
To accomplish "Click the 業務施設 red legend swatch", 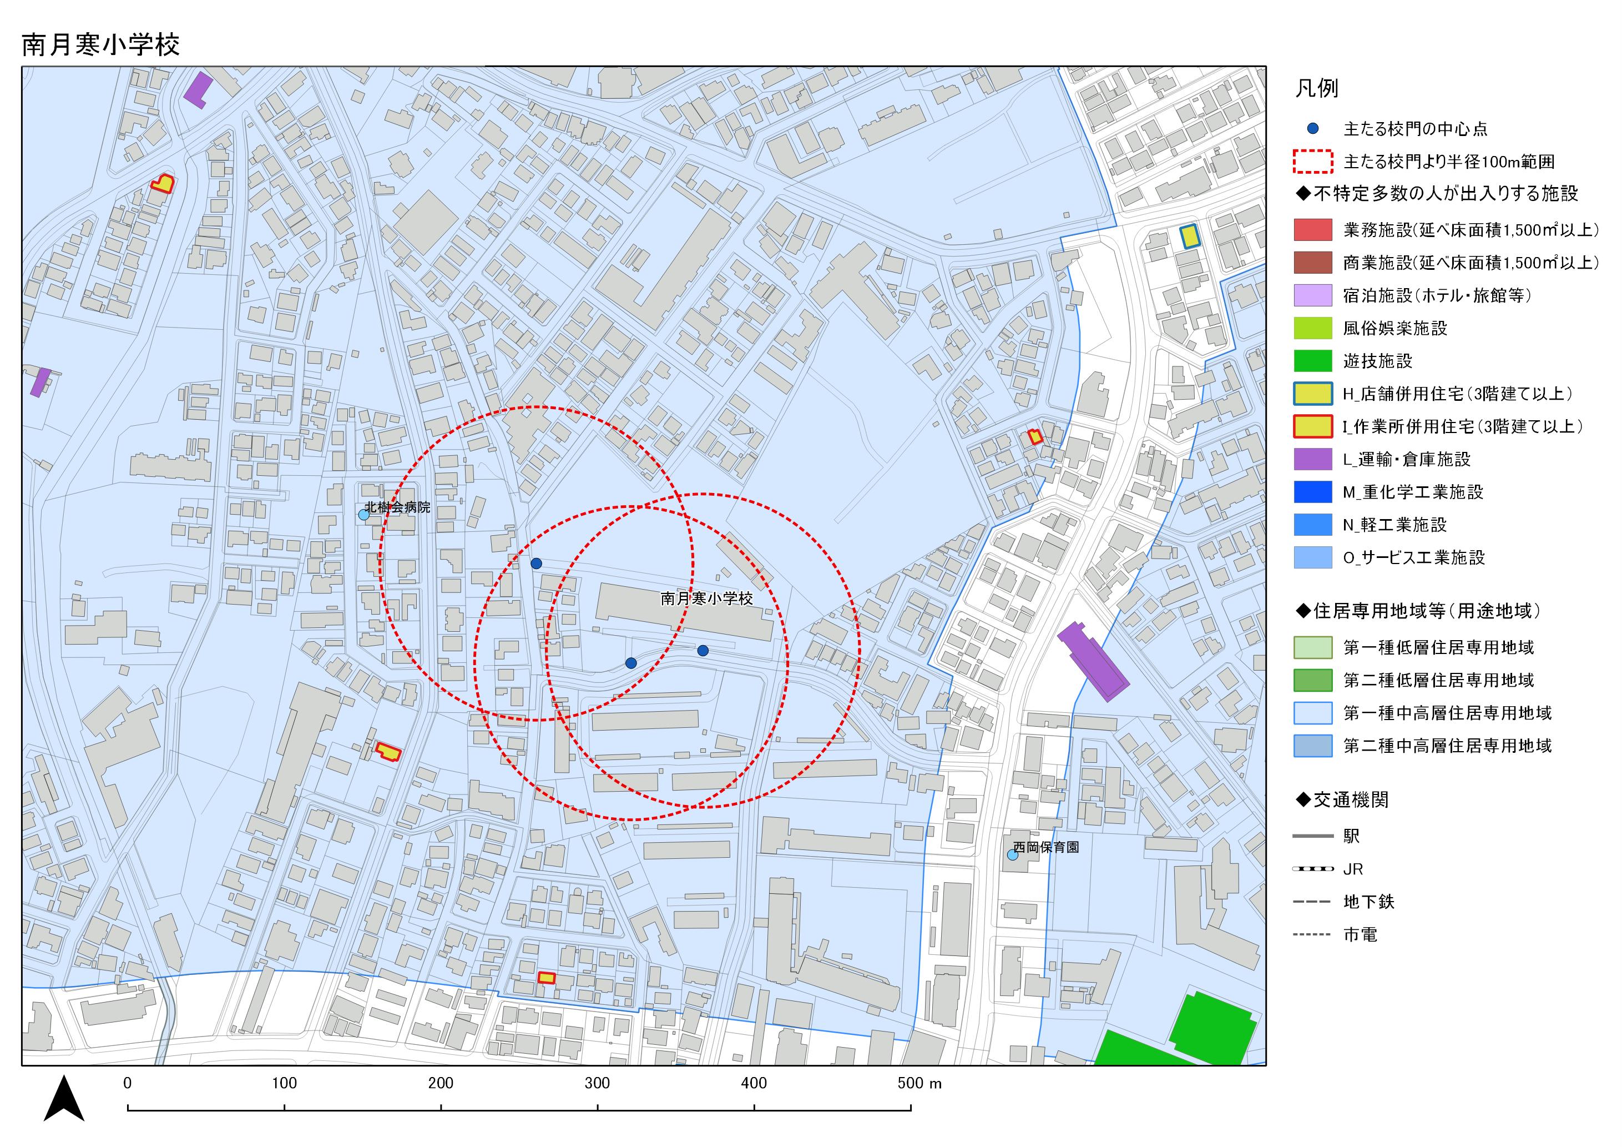I will click(x=1312, y=230).
